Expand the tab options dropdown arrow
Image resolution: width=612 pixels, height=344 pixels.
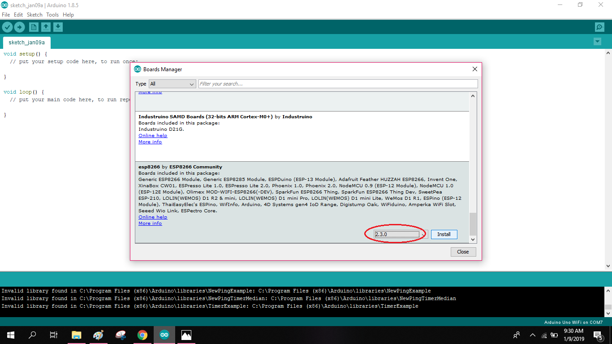tap(597, 42)
